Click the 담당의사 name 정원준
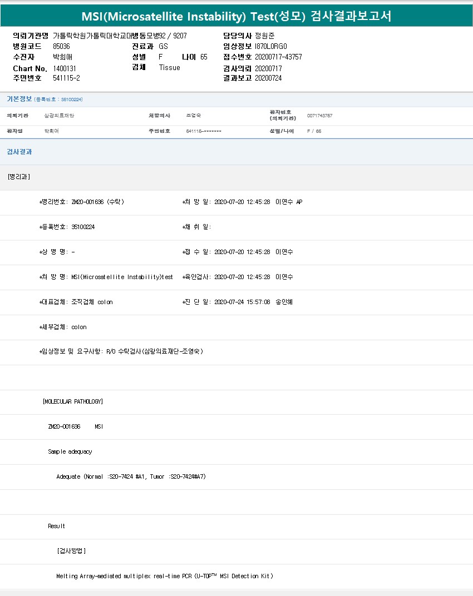 click(264, 36)
